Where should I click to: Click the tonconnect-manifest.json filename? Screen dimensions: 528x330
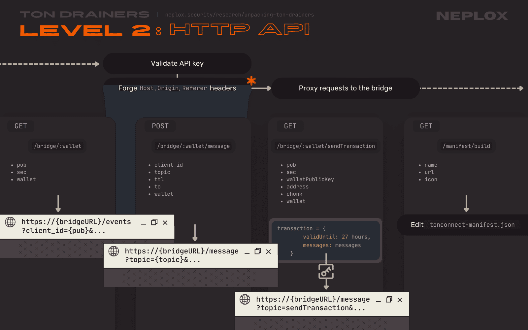(x=472, y=225)
